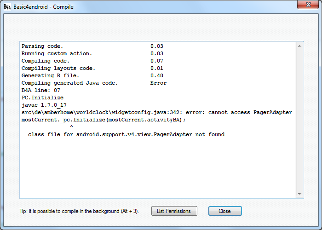Click the "Running custom action." log entry
Viewport: 322px width, 230px height.
pyautogui.click(x=57, y=53)
